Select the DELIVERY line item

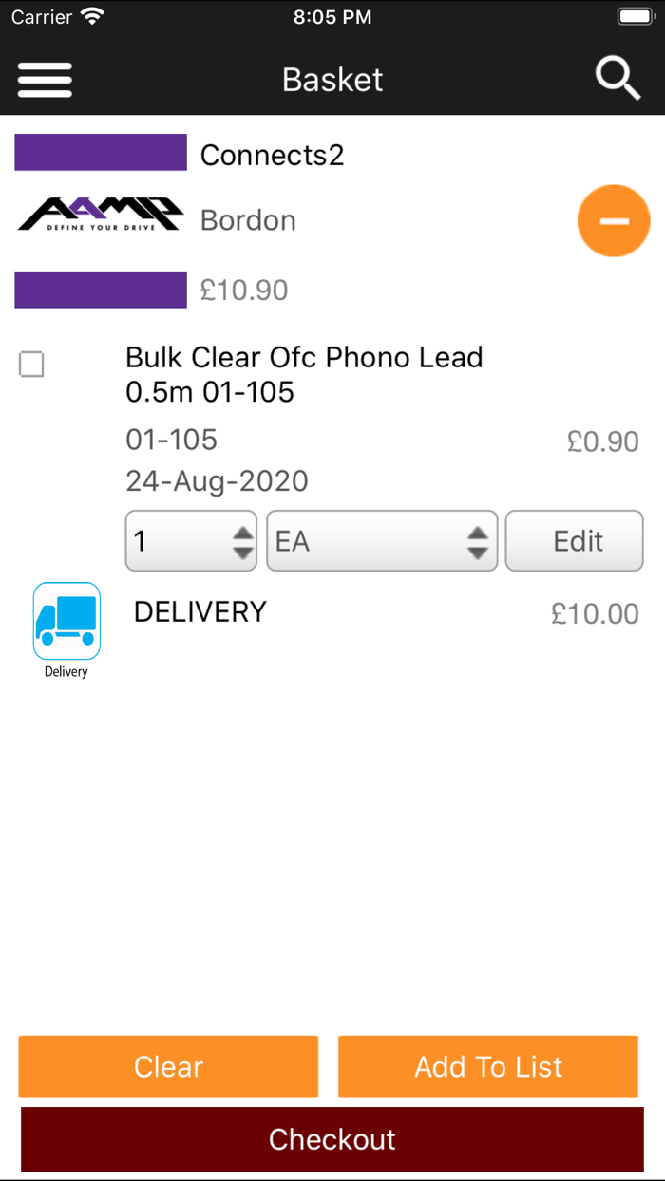[200, 612]
